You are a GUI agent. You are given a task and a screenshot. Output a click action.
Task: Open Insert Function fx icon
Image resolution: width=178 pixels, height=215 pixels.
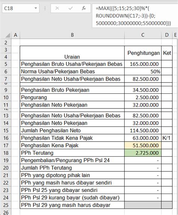click(84, 8)
